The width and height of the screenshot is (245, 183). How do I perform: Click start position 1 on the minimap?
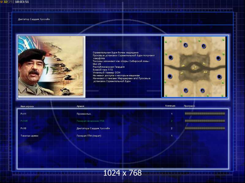click(204, 46)
